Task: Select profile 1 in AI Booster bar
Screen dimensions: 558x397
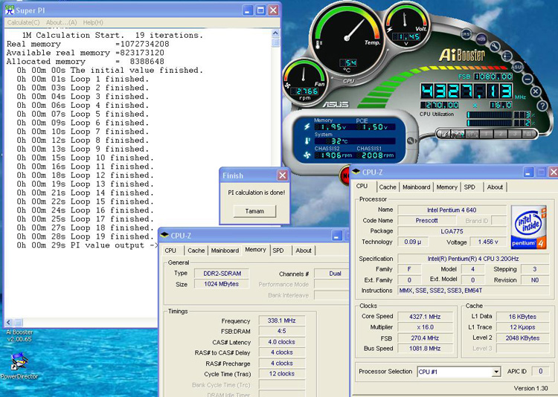Action: [x=486, y=134]
